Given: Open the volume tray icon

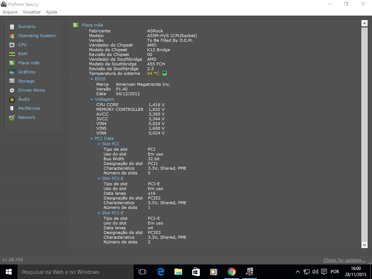Looking at the screenshot, I should click(x=315, y=272).
